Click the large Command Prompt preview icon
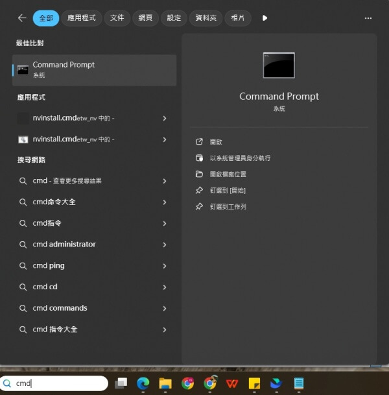389x395 pixels. (x=279, y=66)
